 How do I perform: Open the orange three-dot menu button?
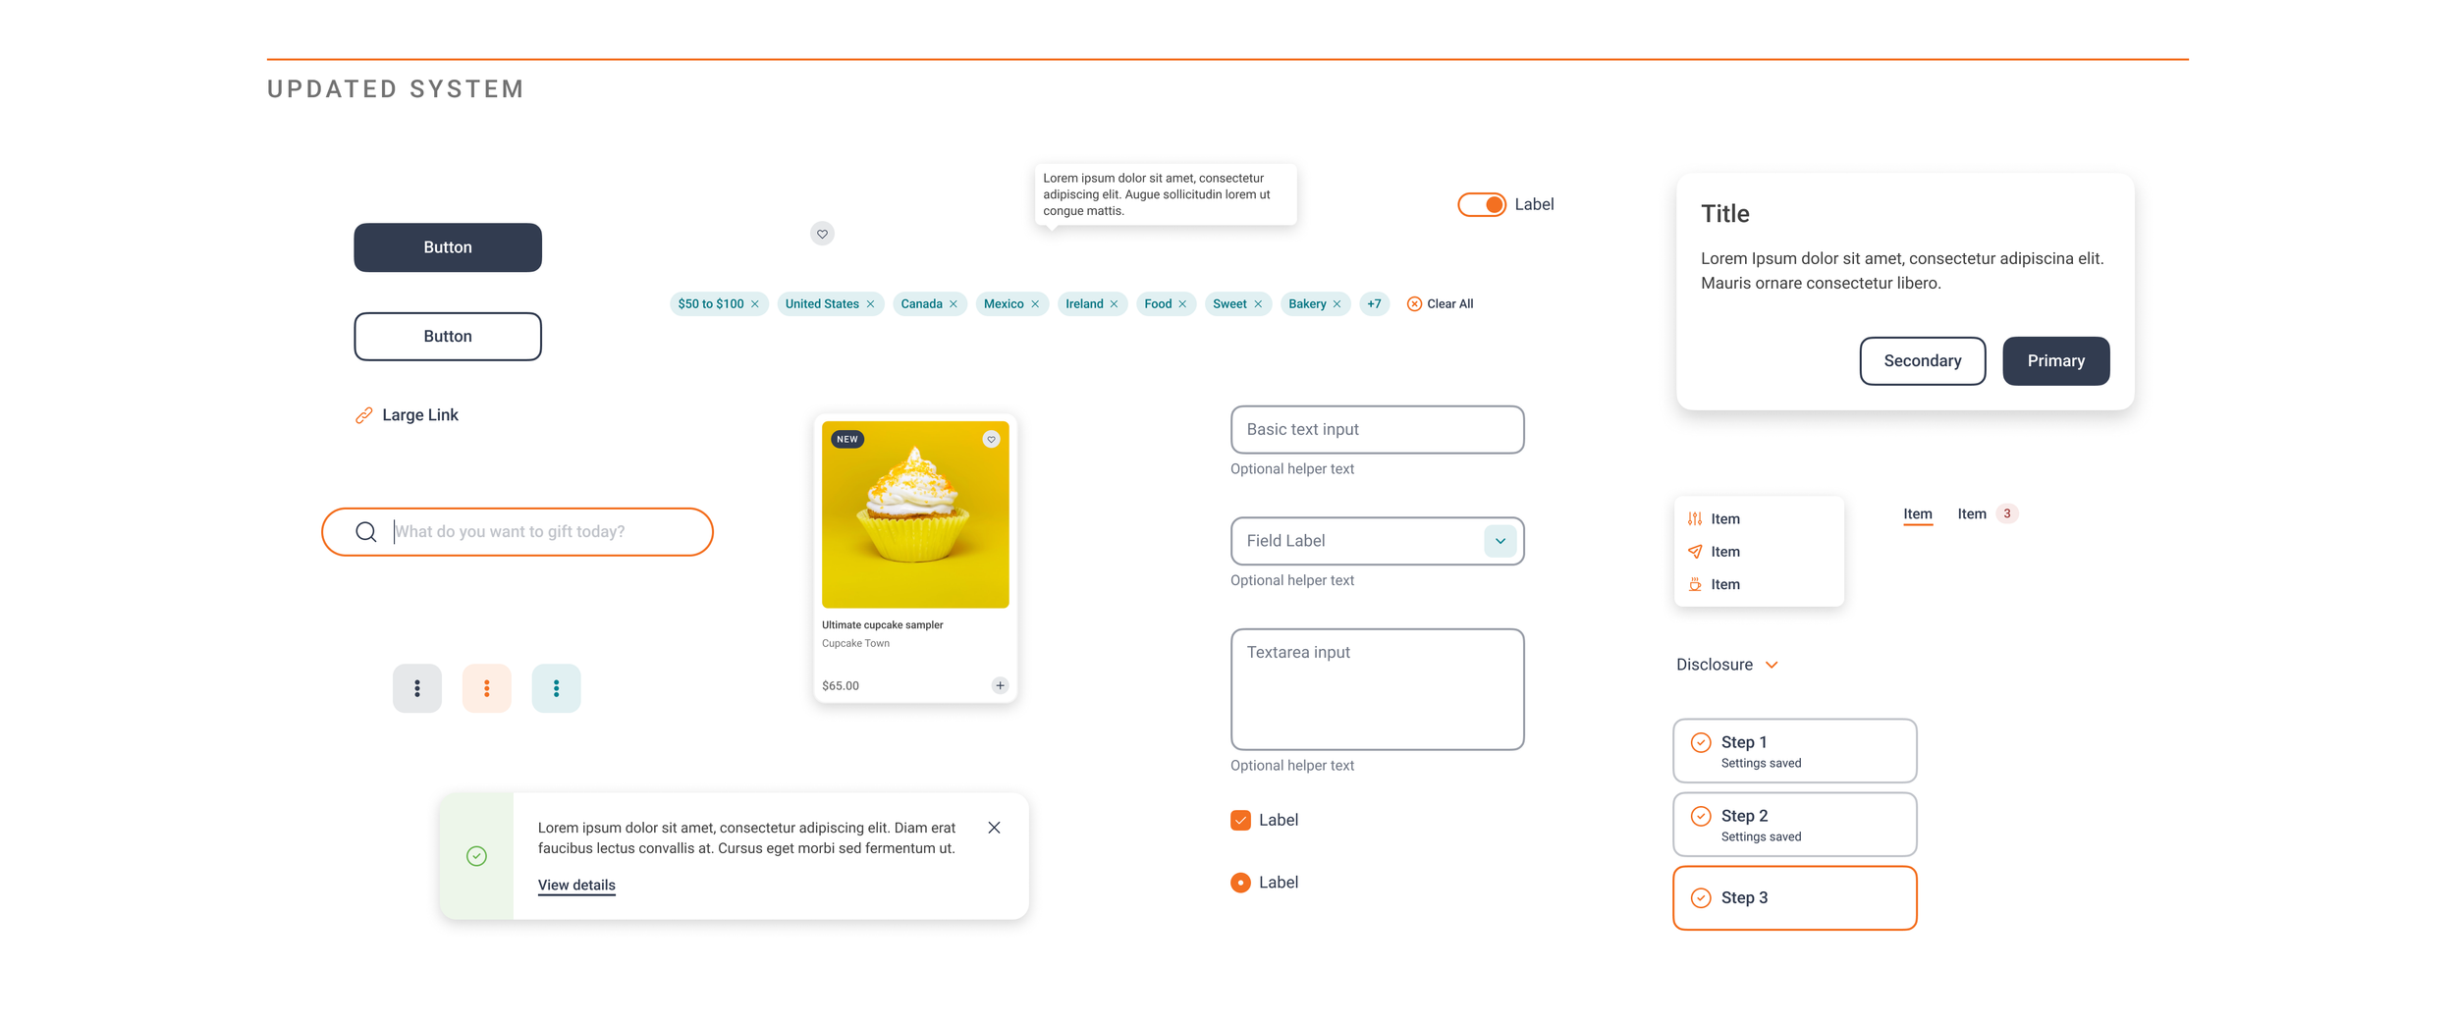[487, 688]
